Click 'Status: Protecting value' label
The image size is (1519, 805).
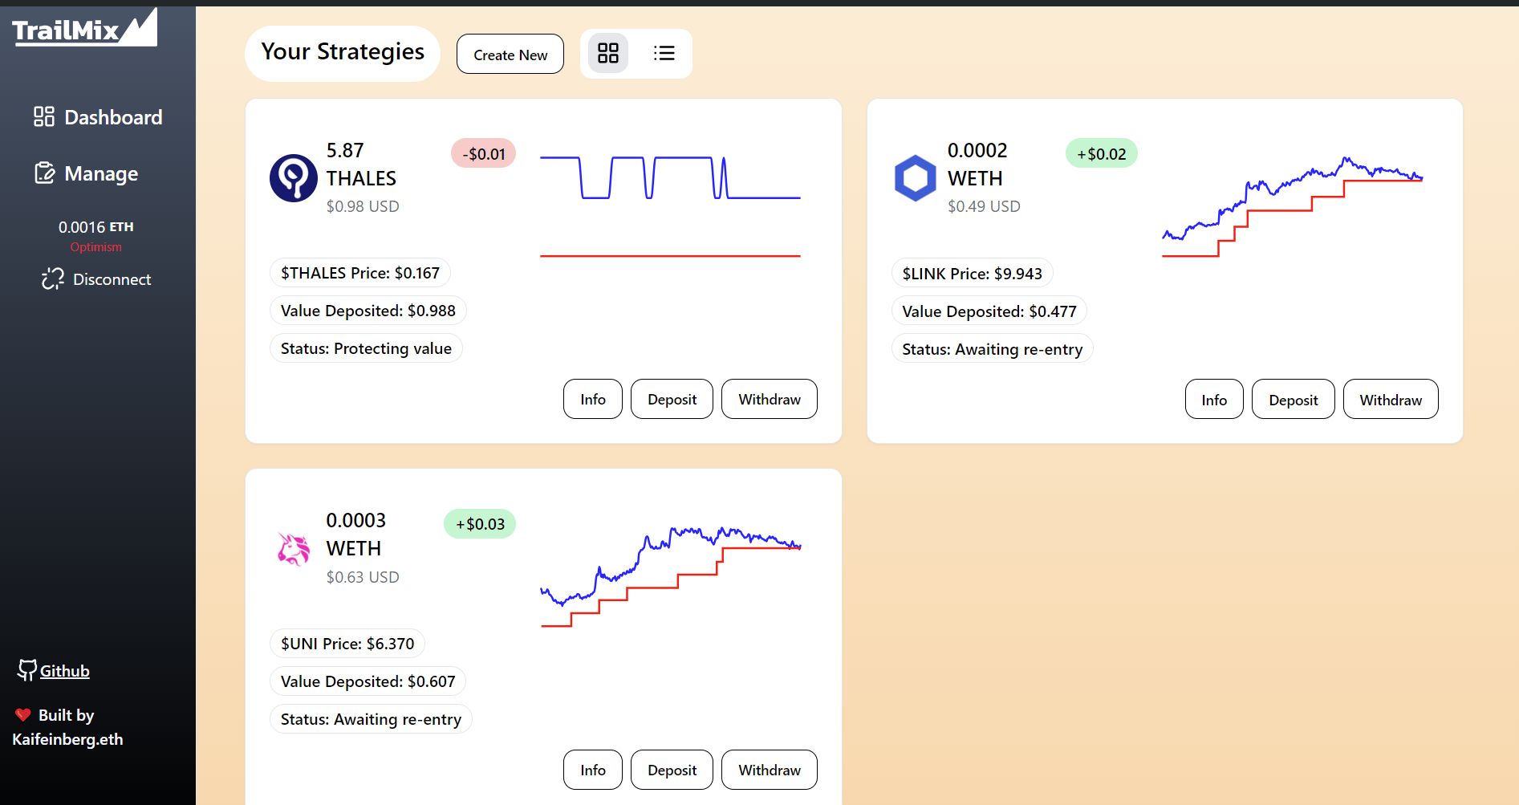tap(366, 348)
